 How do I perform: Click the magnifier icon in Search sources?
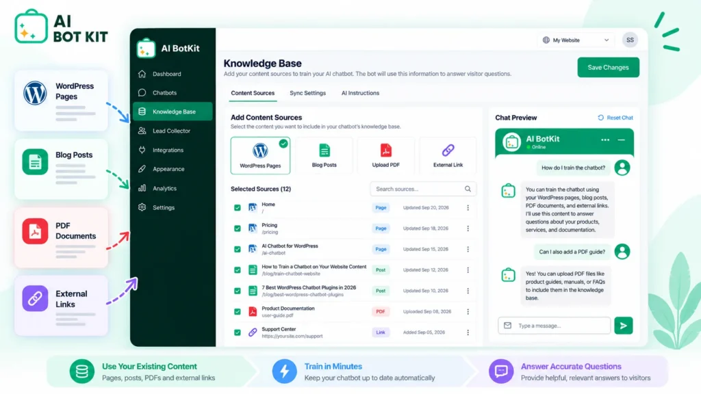click(468, 189)
